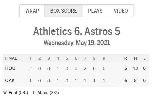
Task: Click the inning 1 column header
Action: click(30, 58)
